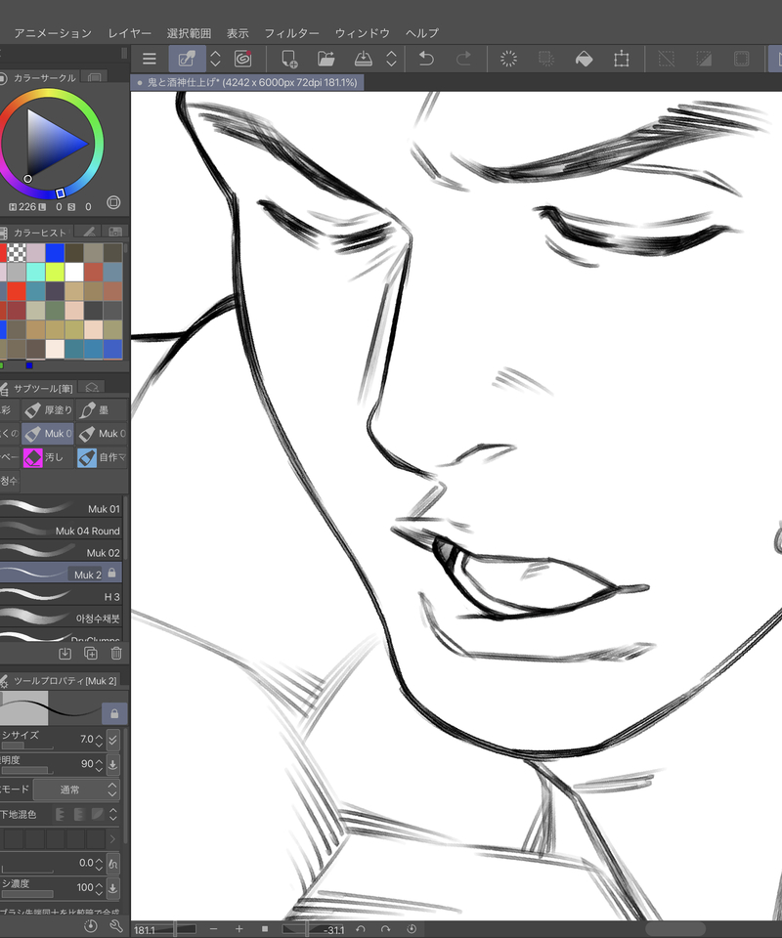782x938 pixels.
Task: Open the ウィンドウ menu
Action: click(362, 33)
